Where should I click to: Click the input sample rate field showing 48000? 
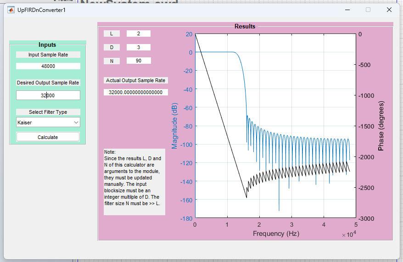[48, 66]
